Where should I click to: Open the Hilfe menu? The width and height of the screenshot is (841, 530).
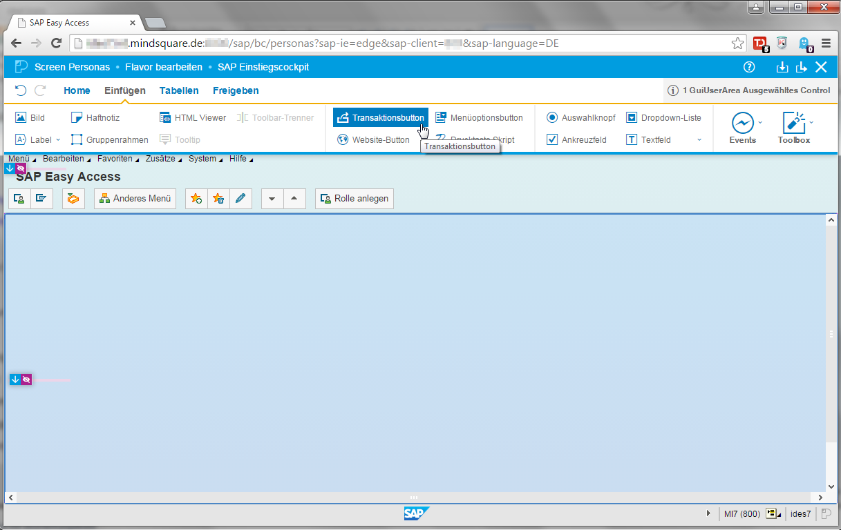pyautogui.click(x=241, y=159)
